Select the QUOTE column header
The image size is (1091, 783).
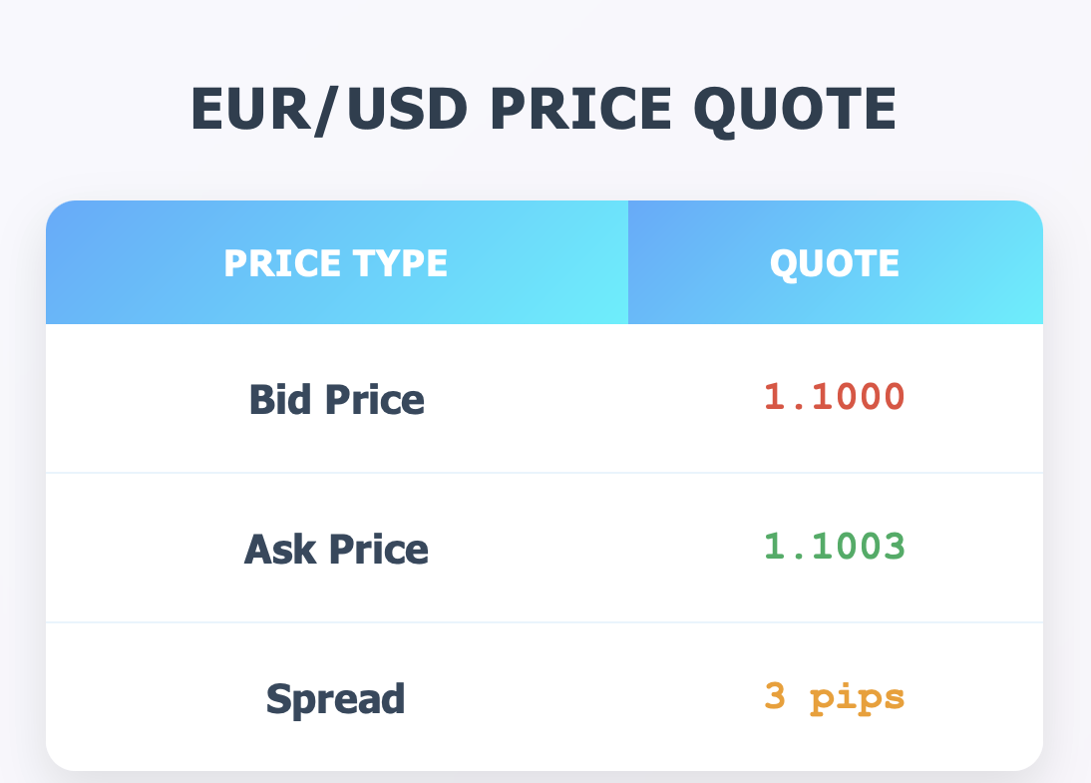point(835,263)
